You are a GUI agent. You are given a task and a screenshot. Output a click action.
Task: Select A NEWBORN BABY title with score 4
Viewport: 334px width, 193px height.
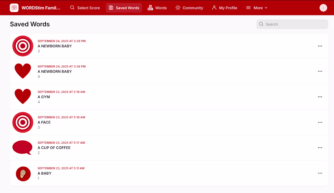[55, 72]
